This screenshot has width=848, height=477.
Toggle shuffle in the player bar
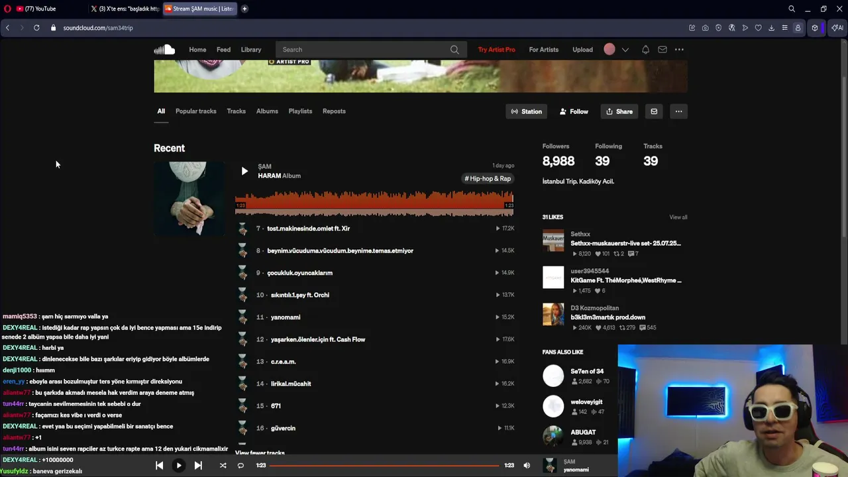[223, 466]
